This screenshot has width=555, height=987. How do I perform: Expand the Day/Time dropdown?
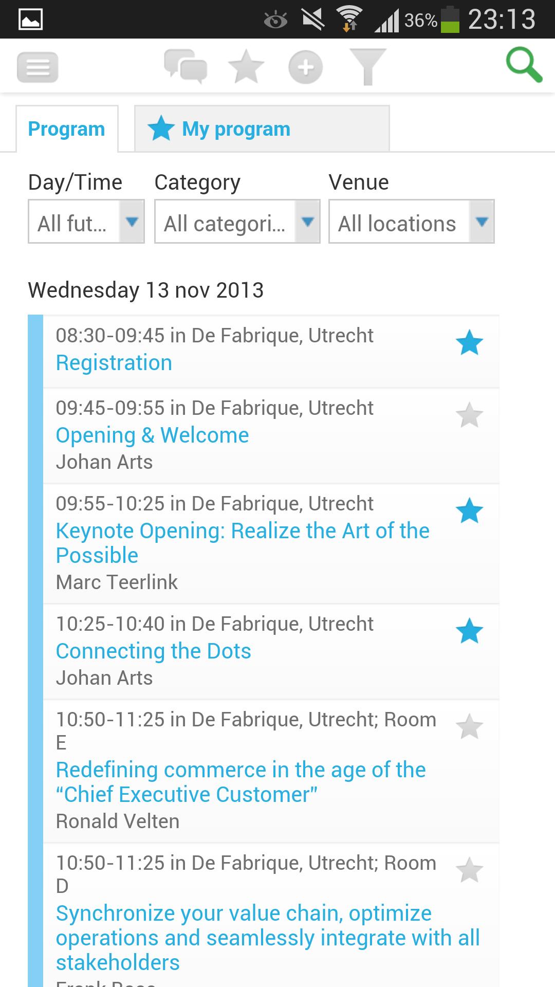point(86,222)
